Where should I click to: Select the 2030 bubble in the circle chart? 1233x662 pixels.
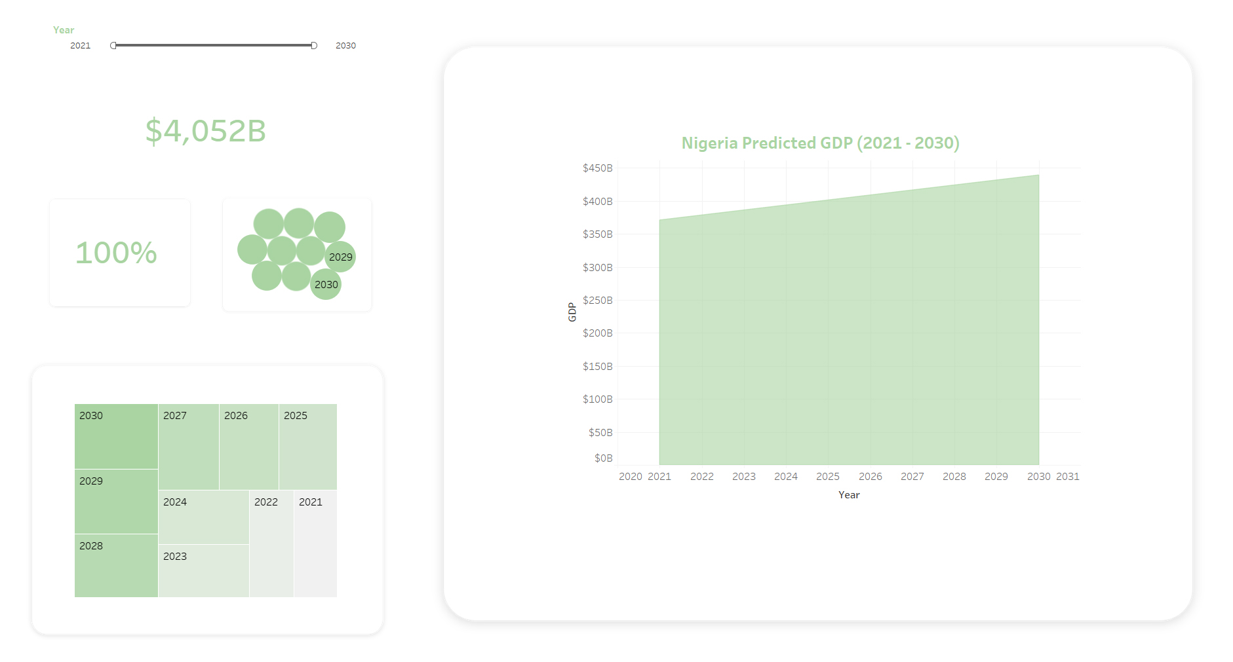click(x=326, y=284)
